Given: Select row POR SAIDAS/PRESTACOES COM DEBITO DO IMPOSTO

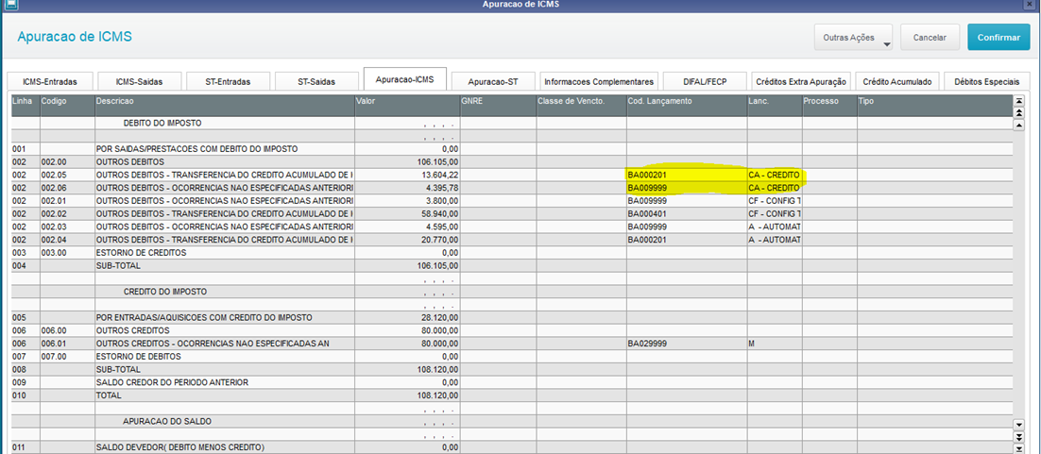Looking at the screenshot, I should [x=512, y=149].
